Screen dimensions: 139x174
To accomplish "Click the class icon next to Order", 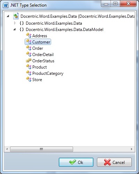I will (29, 48).
